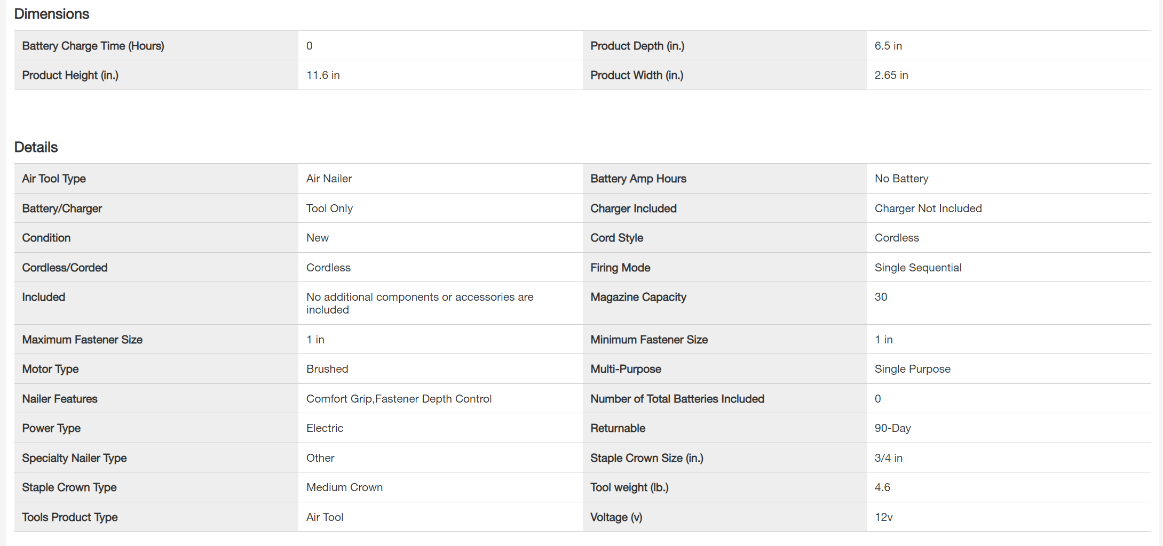
Task: Select the Single Sequential value
Action: click(x=917, y=268)
